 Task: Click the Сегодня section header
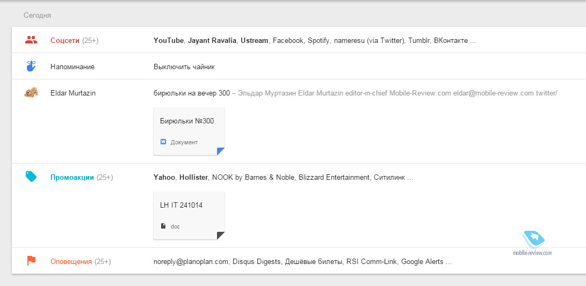[x=38, y=16]
